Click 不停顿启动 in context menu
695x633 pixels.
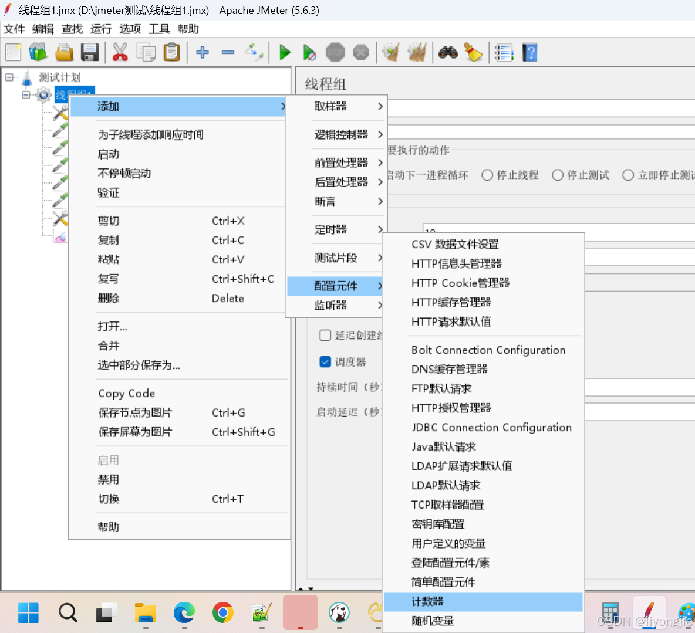pos(177,173)
